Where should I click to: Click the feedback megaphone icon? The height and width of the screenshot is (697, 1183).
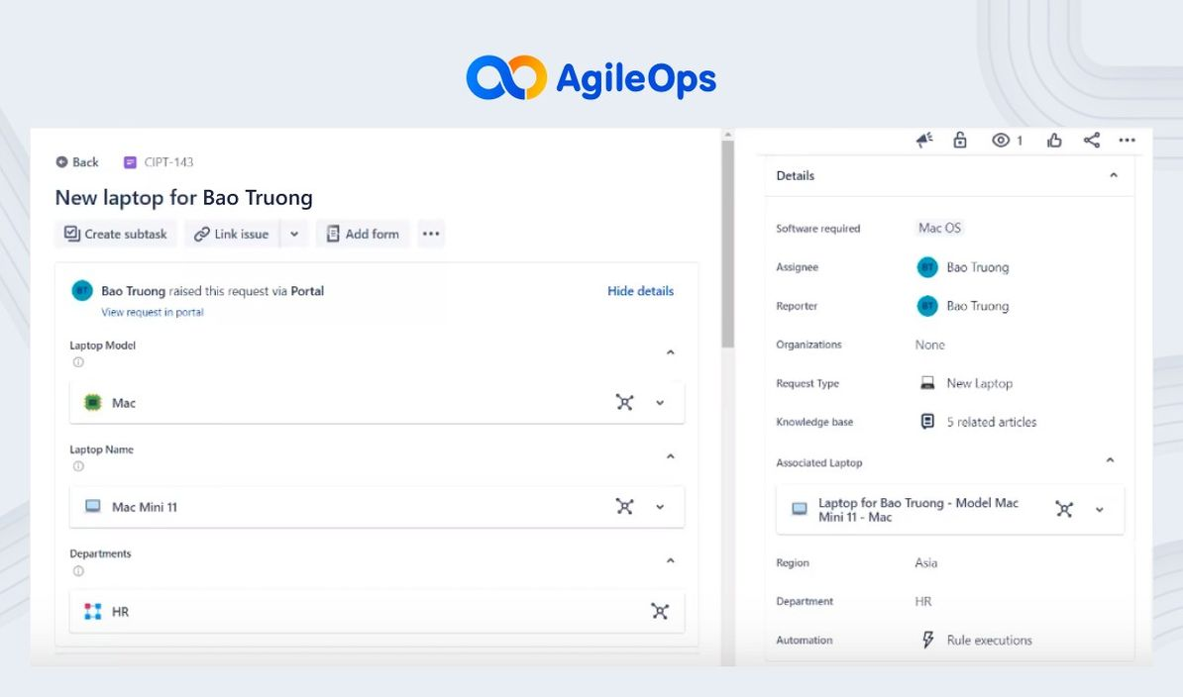tap(924, 141)
